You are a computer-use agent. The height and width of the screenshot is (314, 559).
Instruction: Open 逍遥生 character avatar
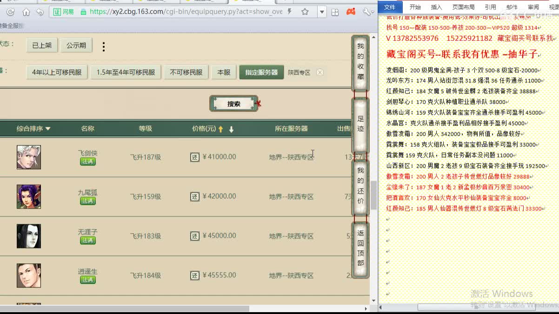[29, 275]
